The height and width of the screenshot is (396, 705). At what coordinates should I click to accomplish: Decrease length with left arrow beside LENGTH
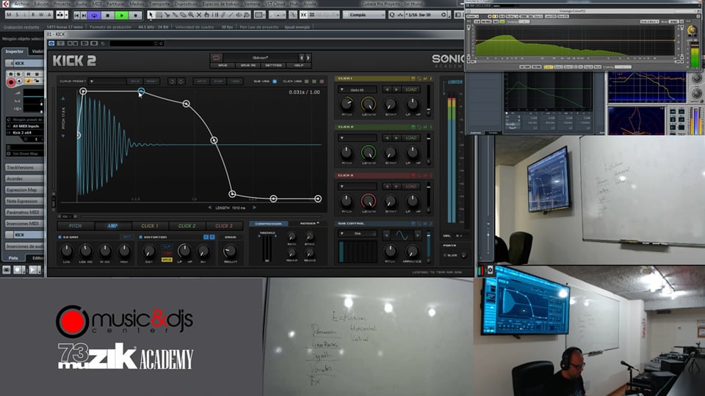209,208
